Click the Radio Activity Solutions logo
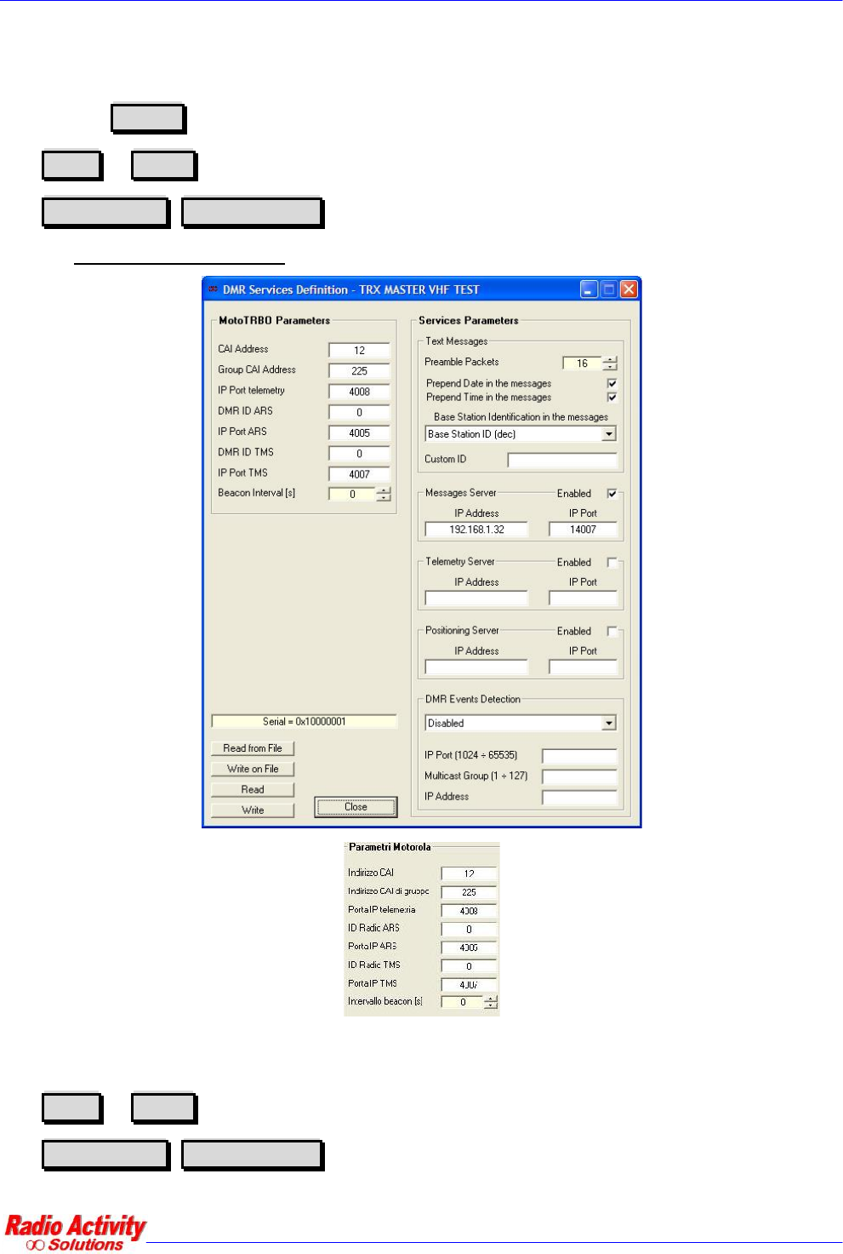 pyautogui.click(x=76, y=1232)
